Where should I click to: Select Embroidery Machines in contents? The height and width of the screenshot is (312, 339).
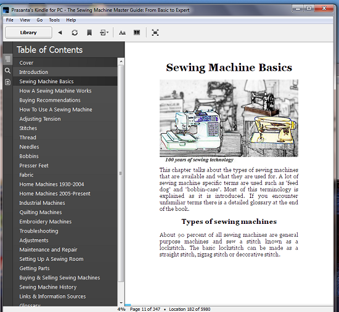coord(46,221)
